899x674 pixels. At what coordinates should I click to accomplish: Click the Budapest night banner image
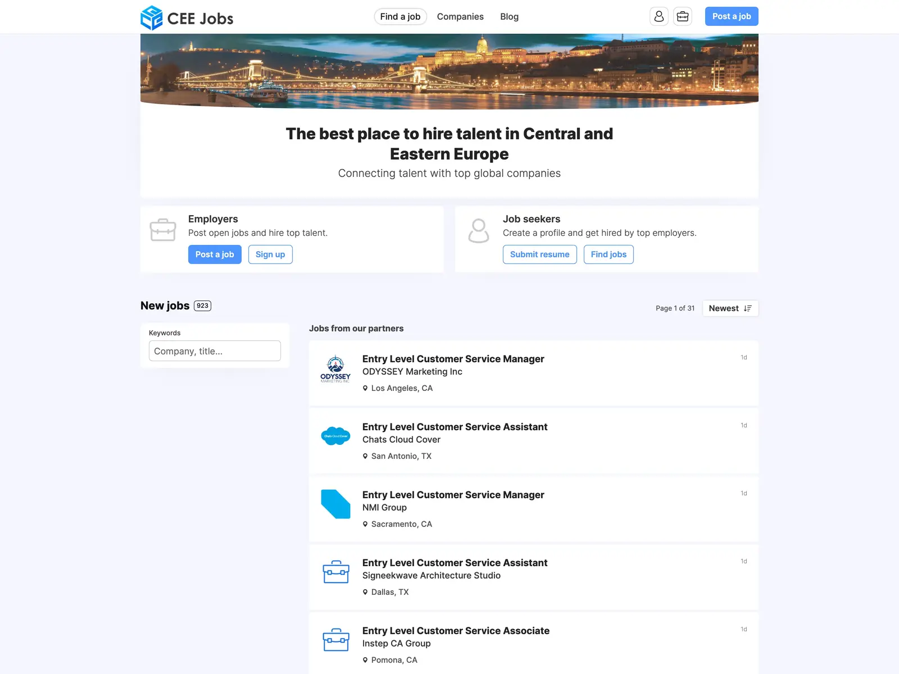point(449,71)
